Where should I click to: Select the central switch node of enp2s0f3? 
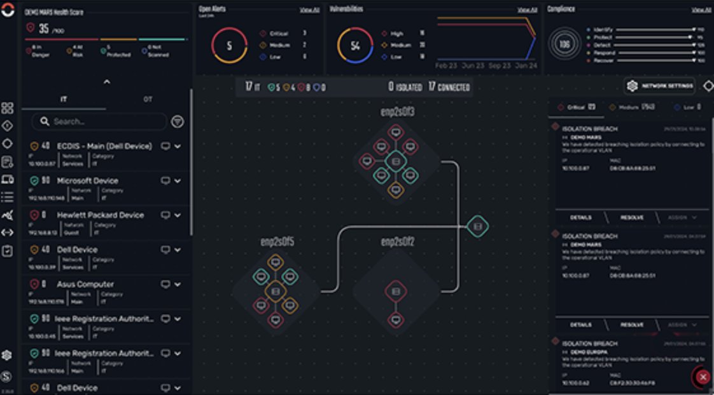click(x=396, y=161)
